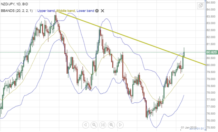Click the 82.500 price axis label
218x132 pixels.
coord(211,30)
